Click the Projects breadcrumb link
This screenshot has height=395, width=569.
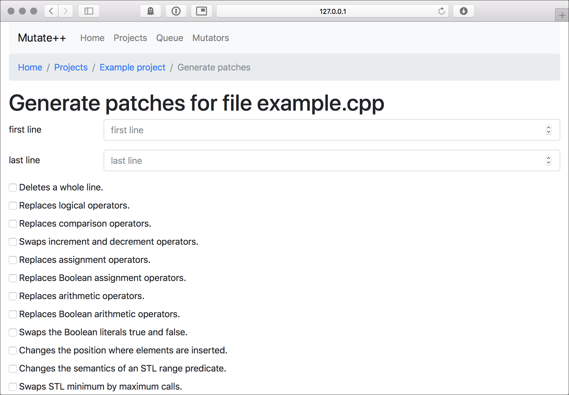[x=71, y=67]
